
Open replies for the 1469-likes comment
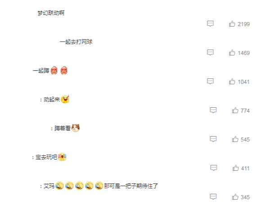point(210,52)
